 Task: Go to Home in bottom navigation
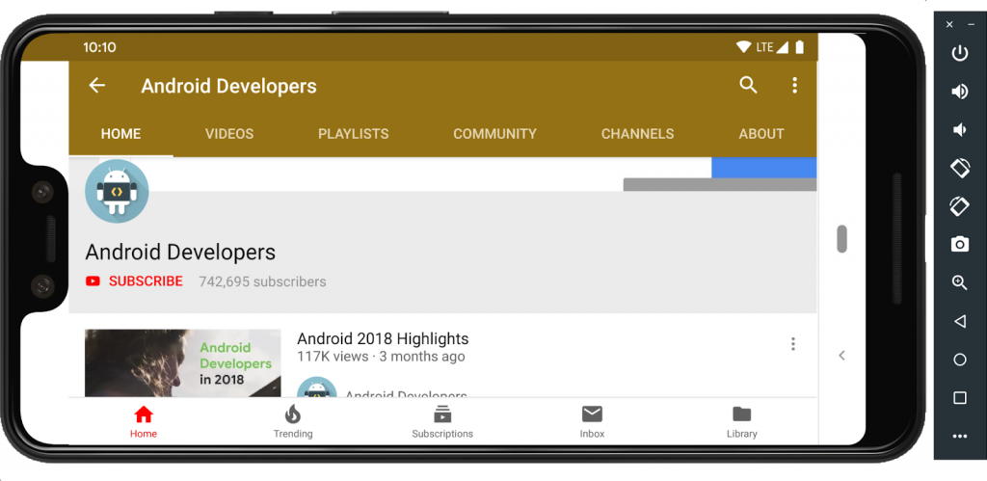point(144,422)
